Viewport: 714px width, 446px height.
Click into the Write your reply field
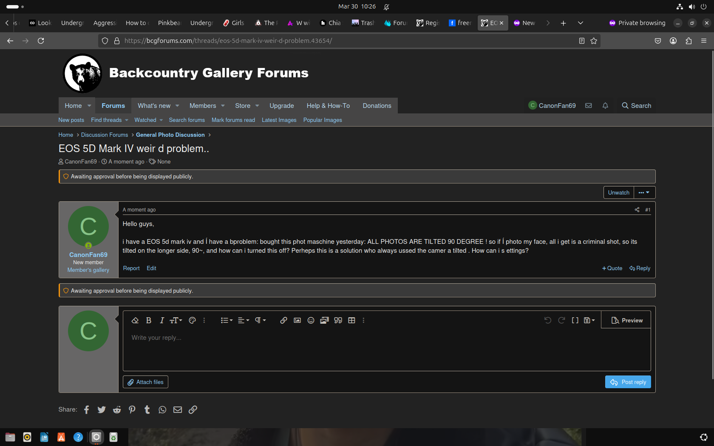pos(387,349)
